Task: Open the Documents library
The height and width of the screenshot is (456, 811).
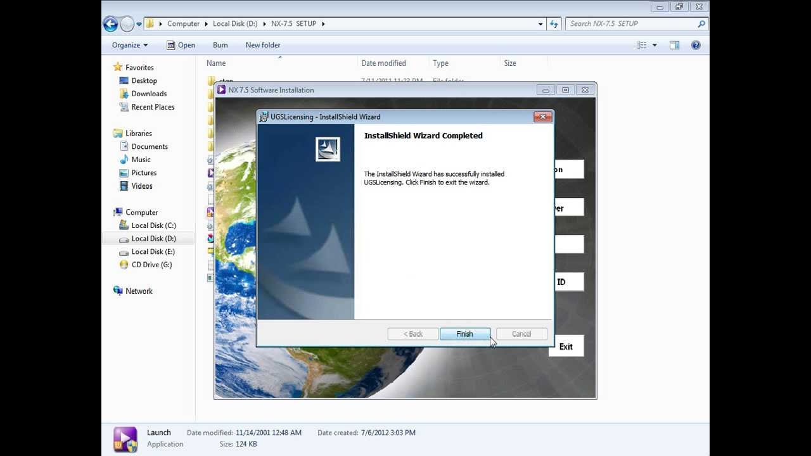Action: point(150,146)
